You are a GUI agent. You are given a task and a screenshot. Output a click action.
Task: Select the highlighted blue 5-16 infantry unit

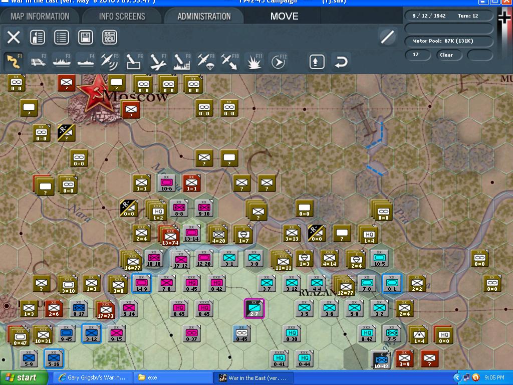coord(54,358)
